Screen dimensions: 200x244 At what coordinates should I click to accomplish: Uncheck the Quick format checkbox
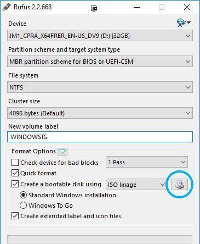pos(15,173)
